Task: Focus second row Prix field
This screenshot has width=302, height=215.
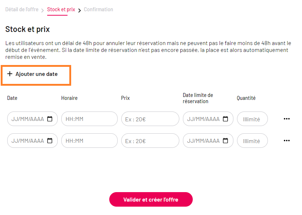Action: 150,141
